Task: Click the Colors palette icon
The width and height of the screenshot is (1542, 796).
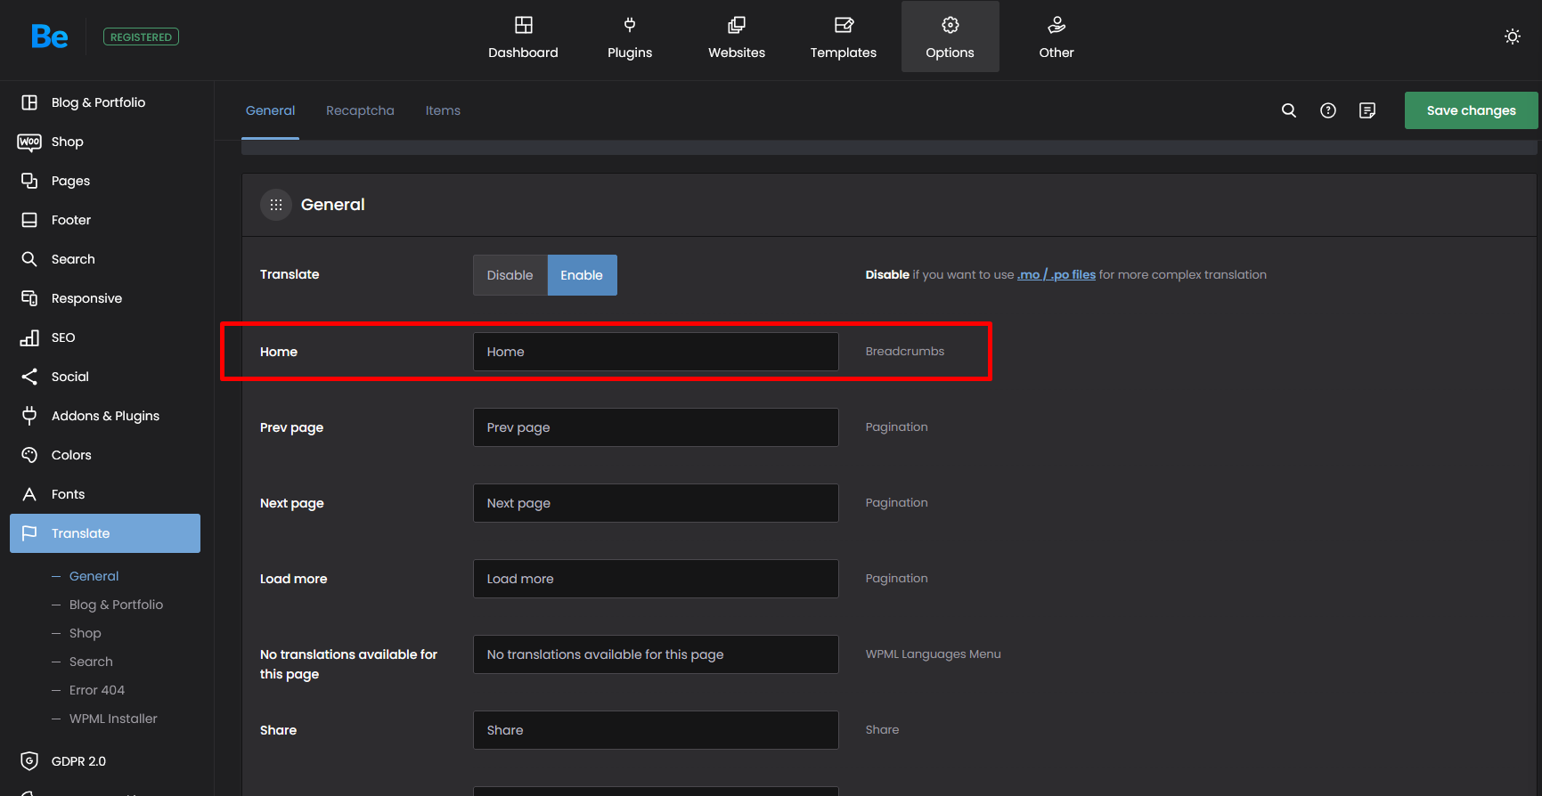Action: pyautogui.click(x=29, y=455)
